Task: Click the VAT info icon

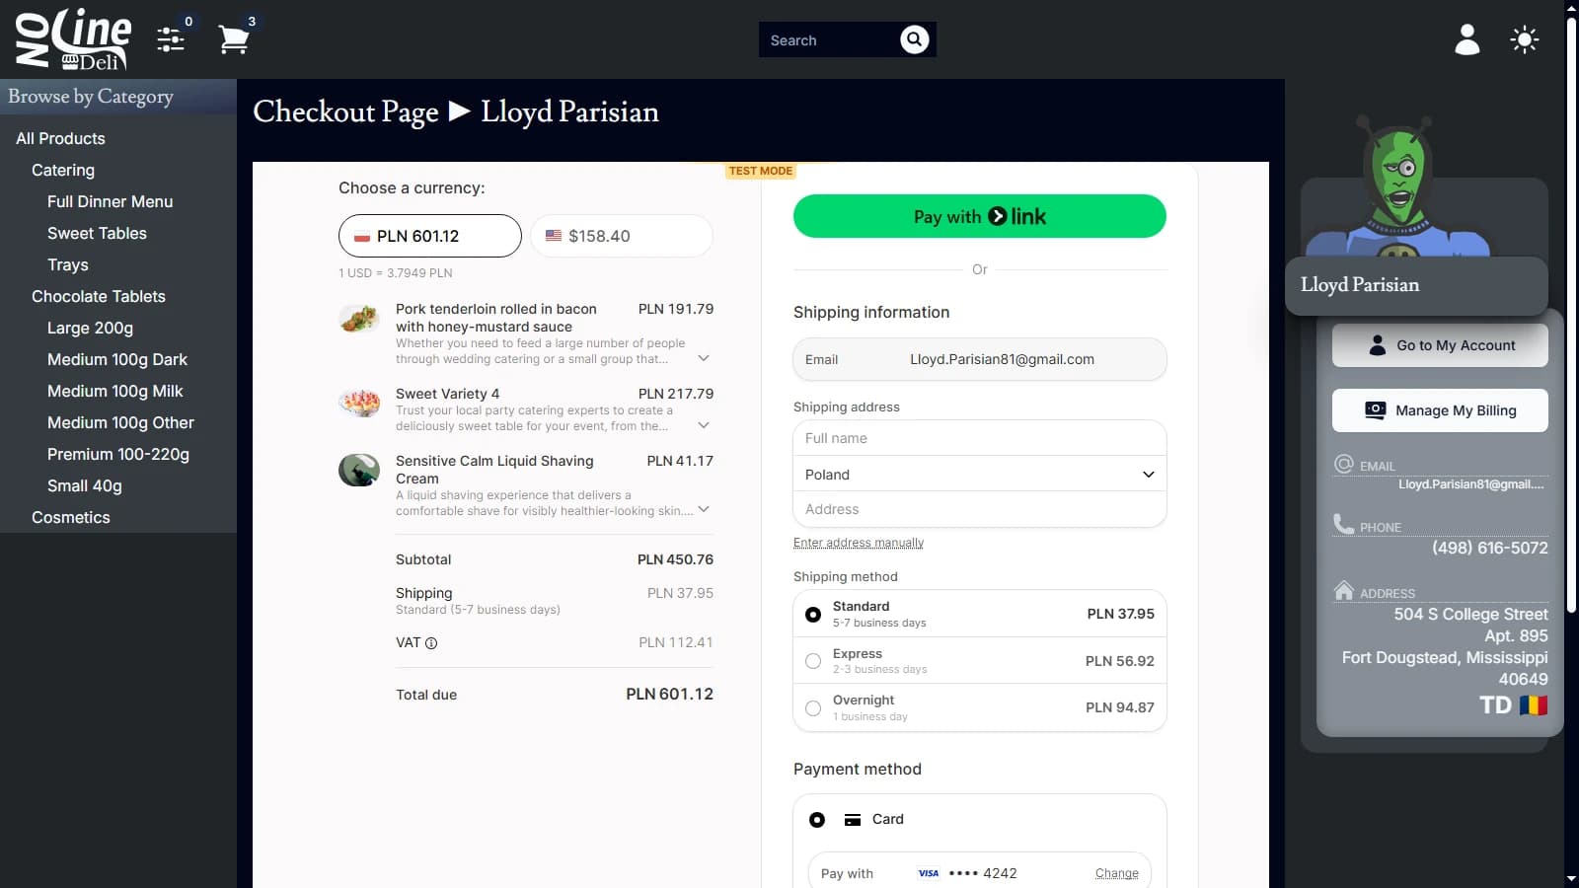Action: (431, 643)
